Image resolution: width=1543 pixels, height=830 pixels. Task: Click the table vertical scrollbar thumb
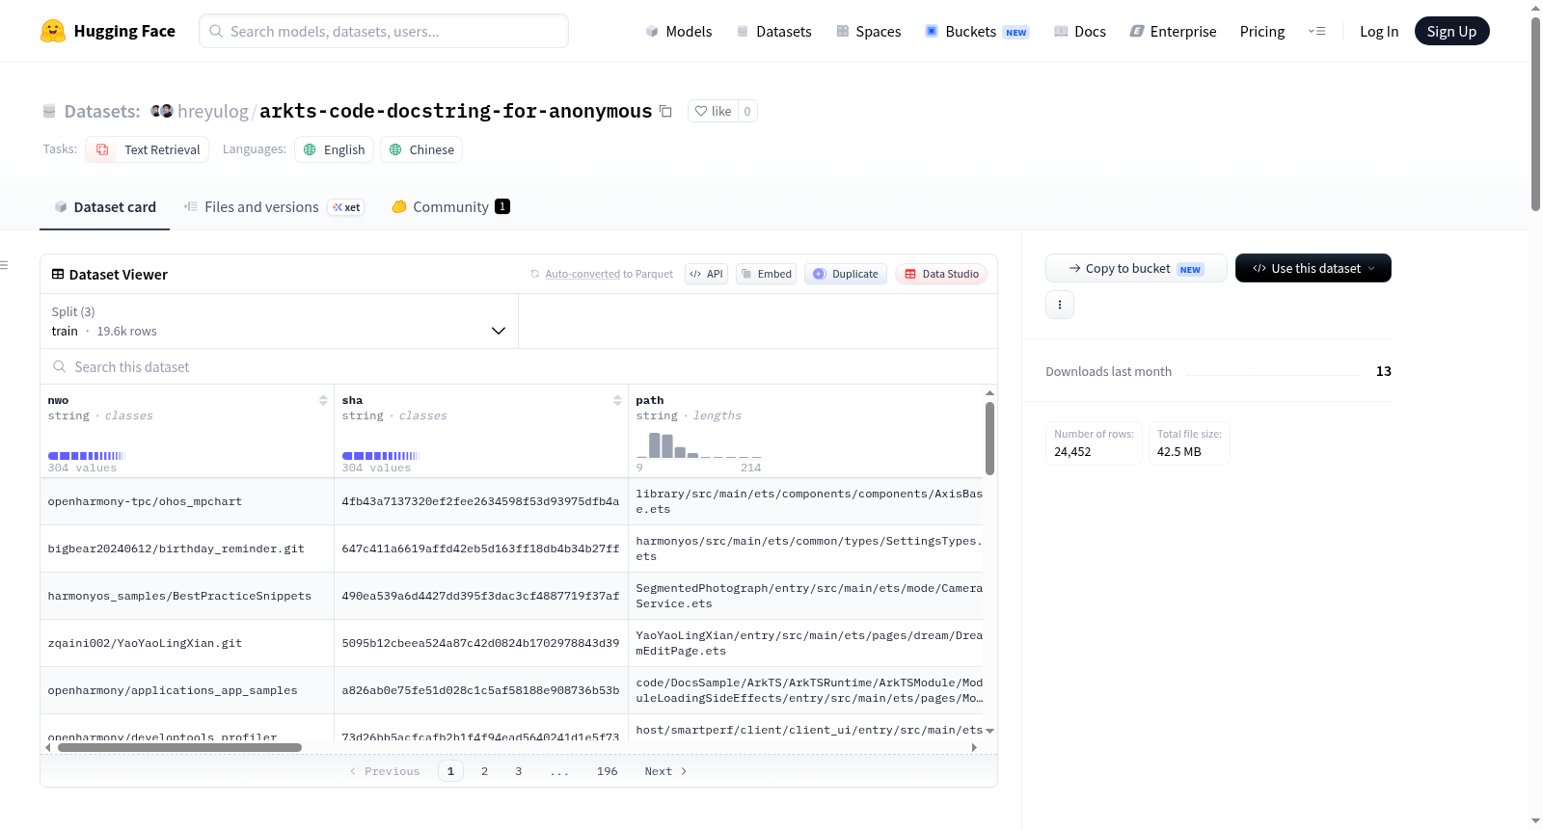[989, 439]
